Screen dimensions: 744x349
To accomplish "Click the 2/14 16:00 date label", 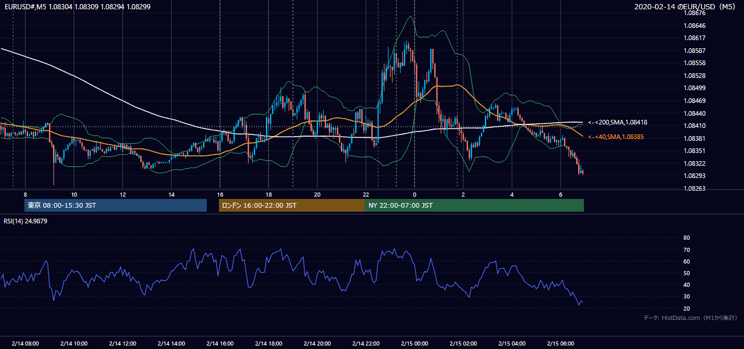I will 220,343.
